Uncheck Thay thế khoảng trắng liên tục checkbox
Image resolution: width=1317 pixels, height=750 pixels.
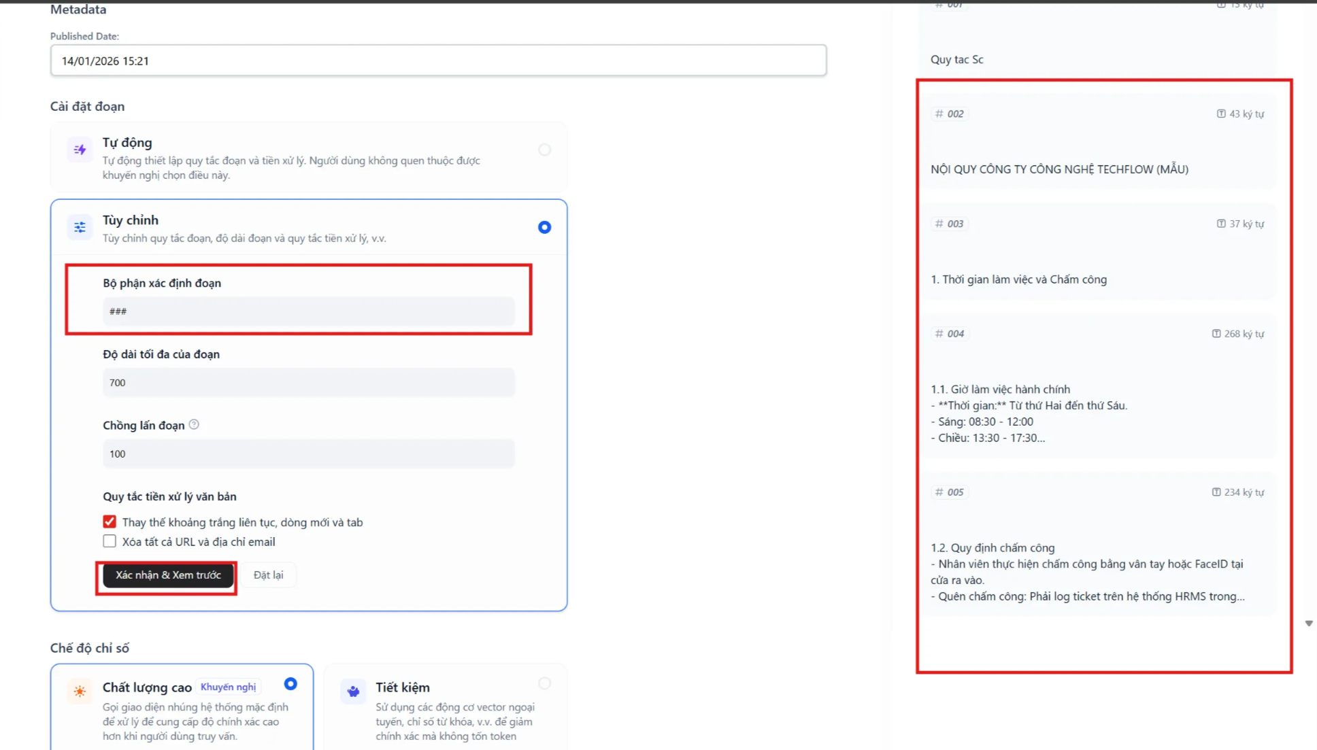[x=110, y=522]
